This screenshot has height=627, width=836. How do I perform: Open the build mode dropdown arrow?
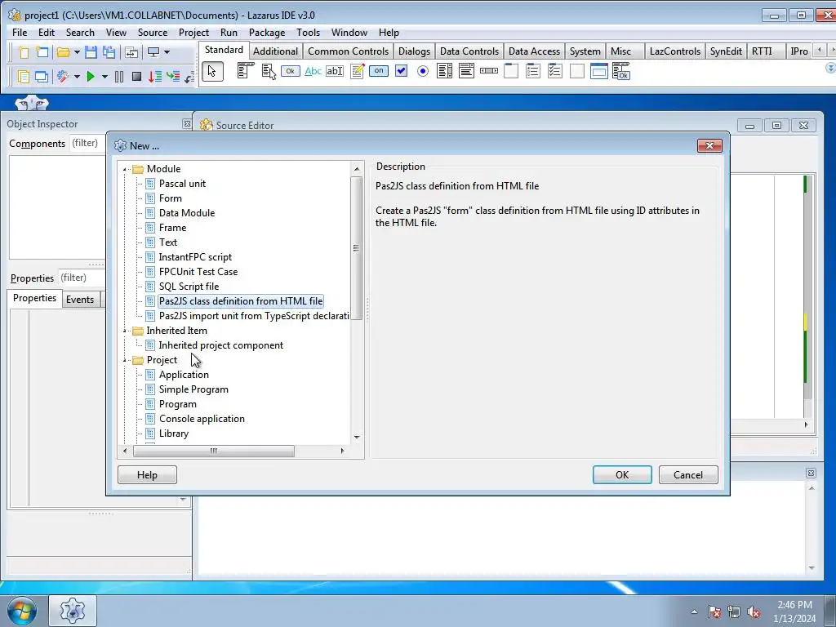click(x=77, y=77)
